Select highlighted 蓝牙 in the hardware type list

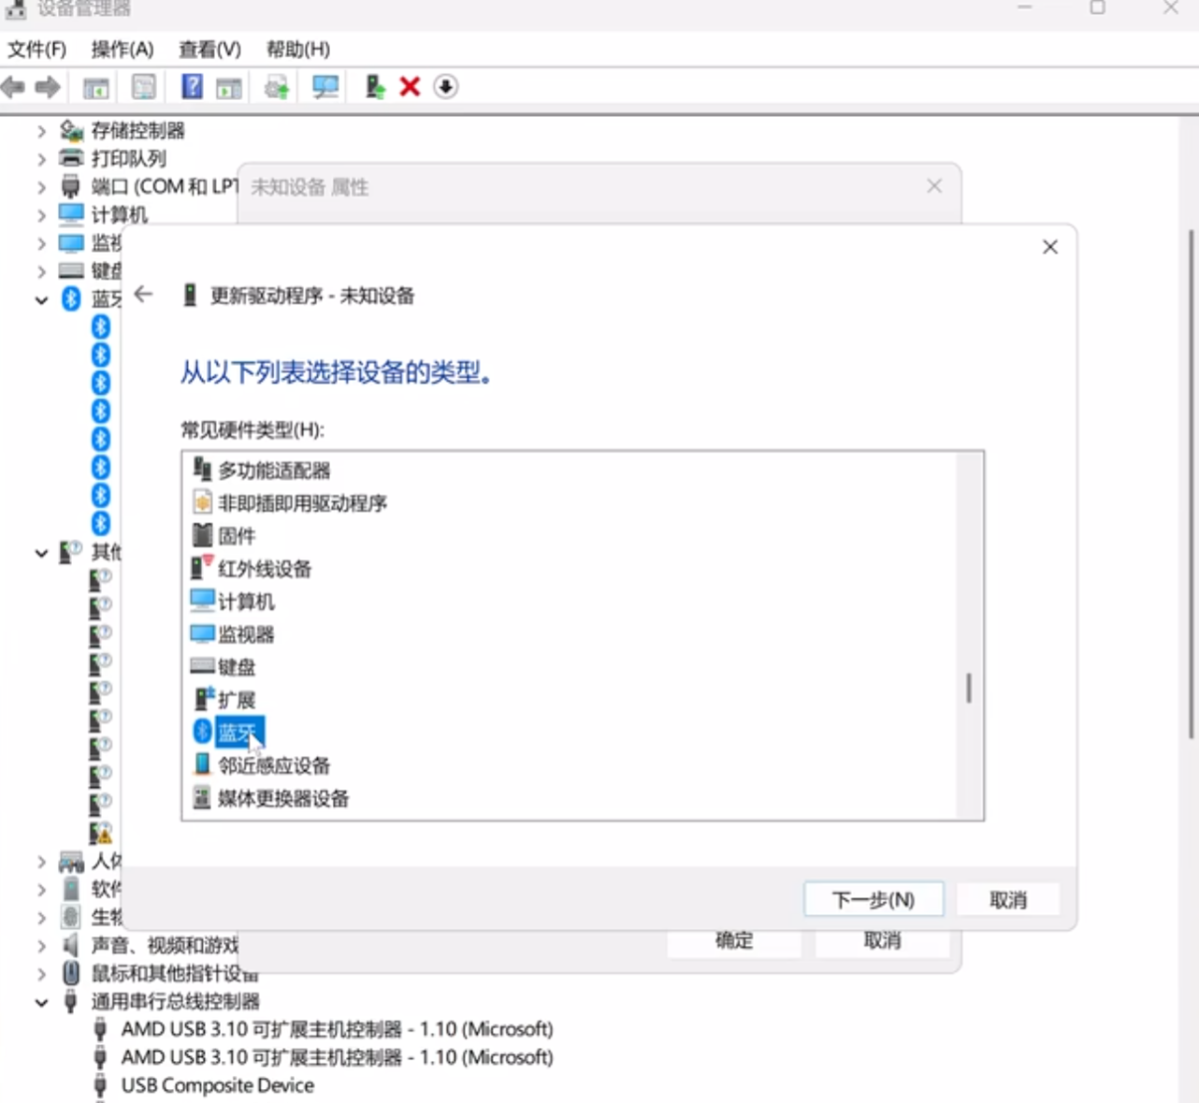(x=239, y=732)
